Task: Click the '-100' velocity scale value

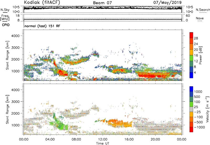Action: tap(198, 117)
